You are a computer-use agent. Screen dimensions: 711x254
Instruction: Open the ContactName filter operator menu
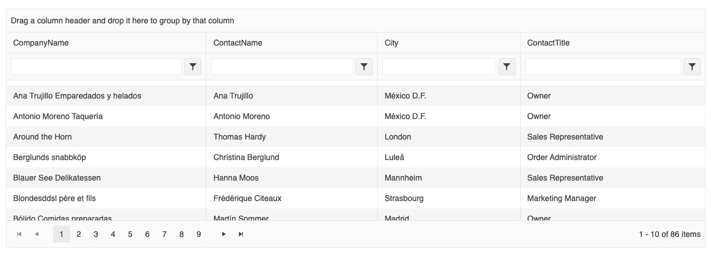pos(364,67)
